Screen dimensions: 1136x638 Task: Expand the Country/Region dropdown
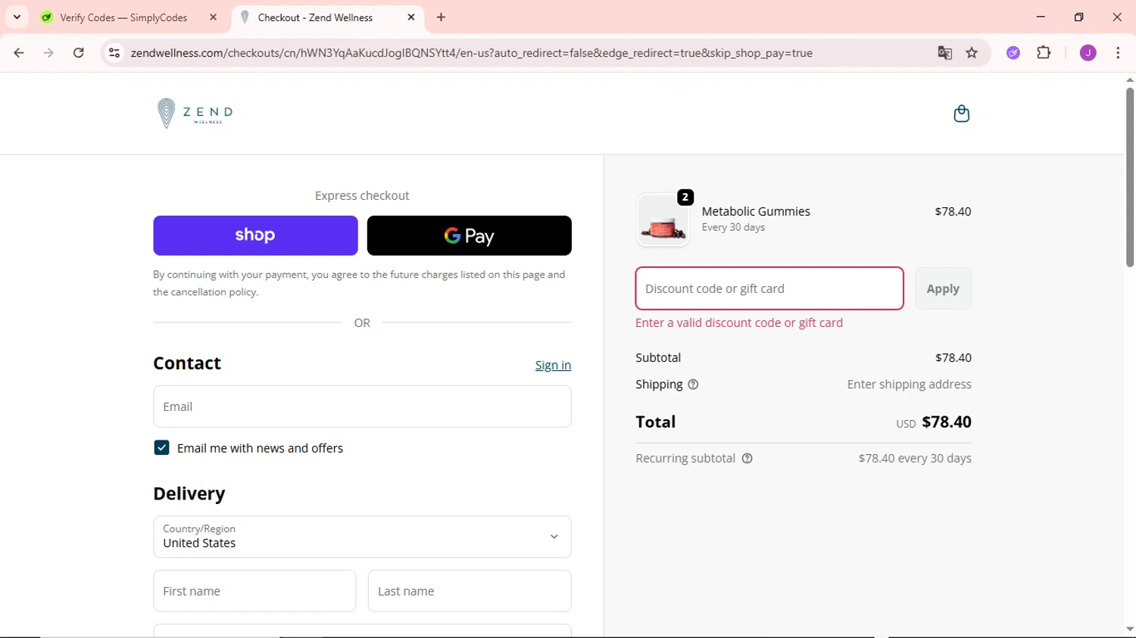(362, 537)
